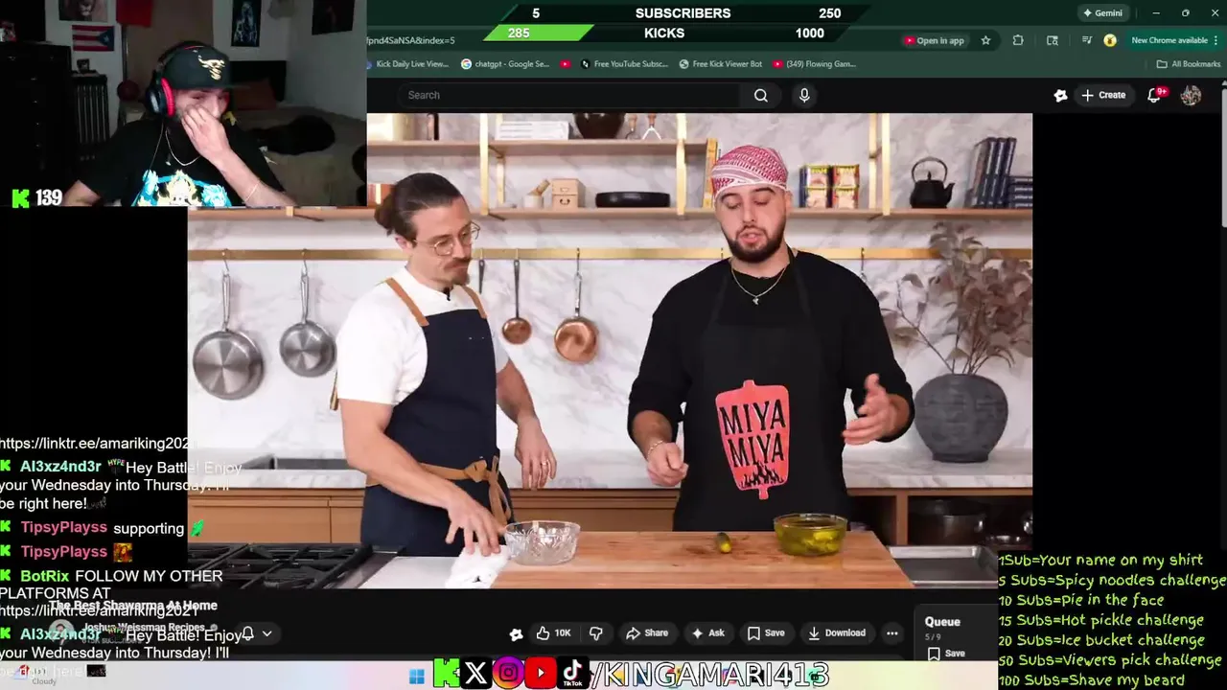Open the Create menu on YouTube

[x=1103, y=95]
